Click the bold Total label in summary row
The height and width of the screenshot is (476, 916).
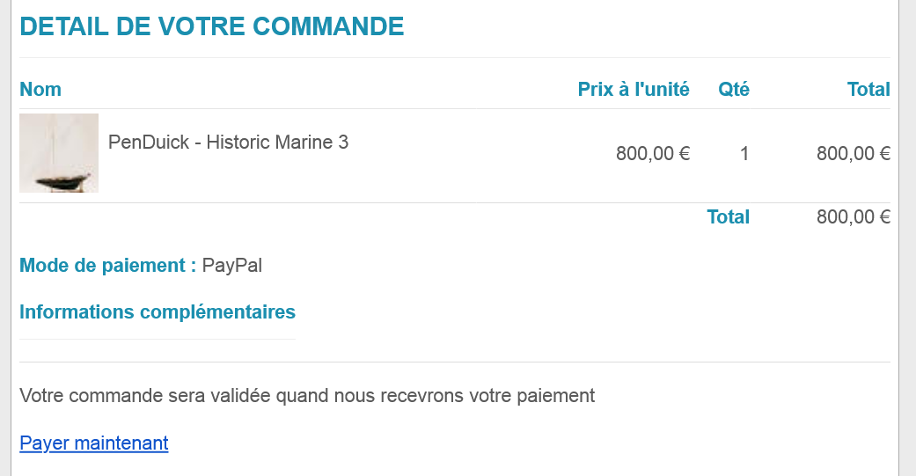(x=729, y=217)
